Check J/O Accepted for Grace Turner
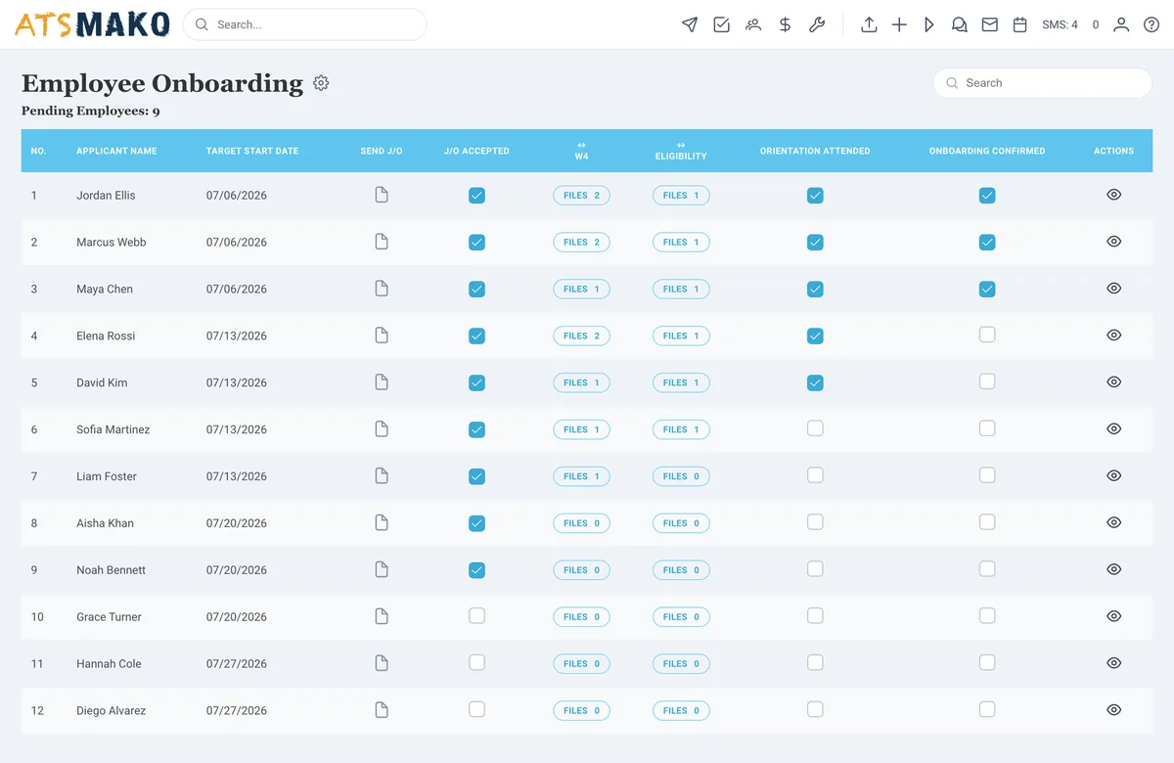This screenshot has width=1174, height=763. point(476,616)
